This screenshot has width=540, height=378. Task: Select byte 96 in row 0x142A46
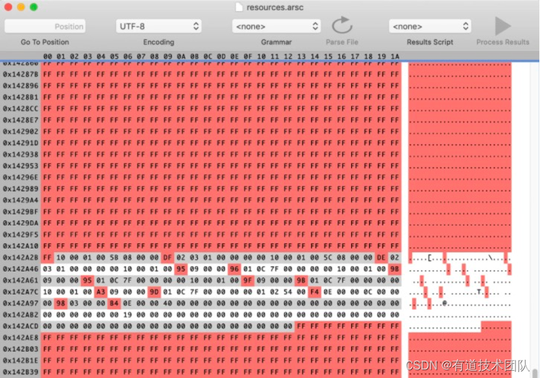coord(234,269)
